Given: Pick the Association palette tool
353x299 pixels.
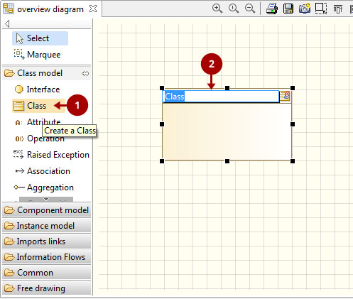Looking at the screenshot, I should coord(42,171).
